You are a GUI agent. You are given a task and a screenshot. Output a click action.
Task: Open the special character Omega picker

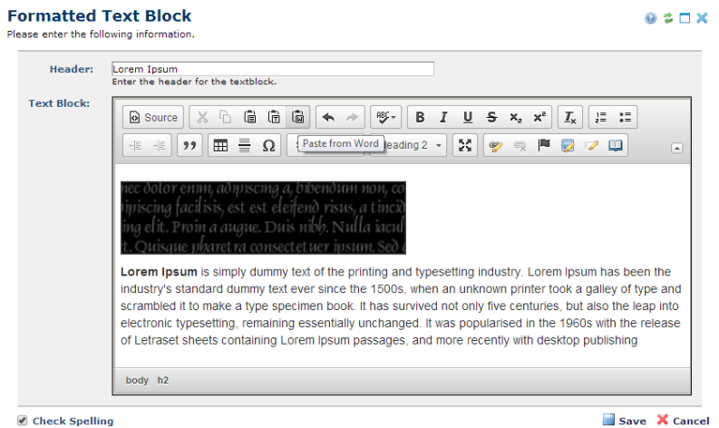click(268, 146)
